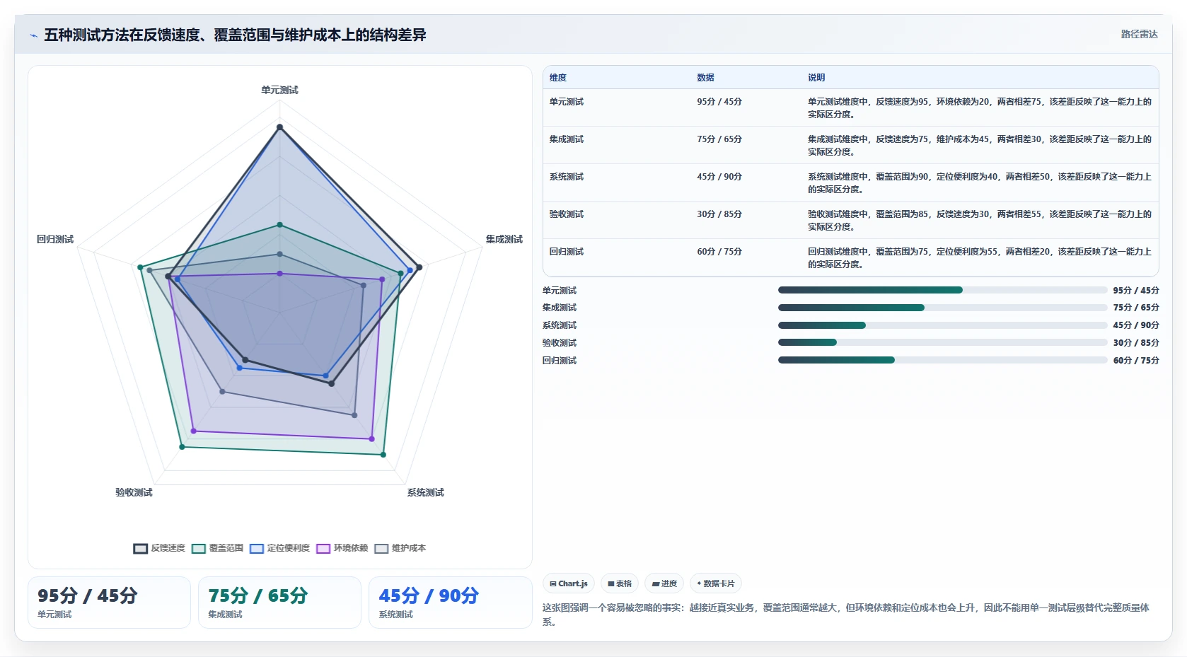
Task: Click the 路径雷达 tag in the header
Action: pos(1139,34)
